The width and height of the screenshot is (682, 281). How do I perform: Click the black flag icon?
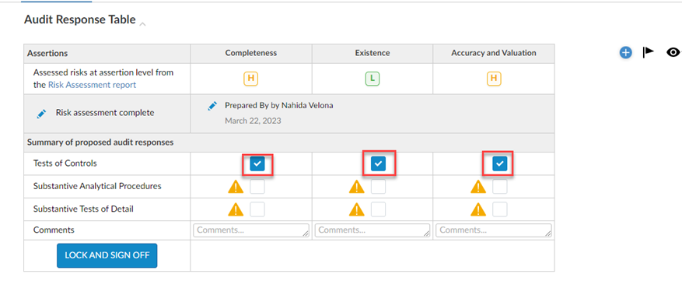tap(649, 53)
